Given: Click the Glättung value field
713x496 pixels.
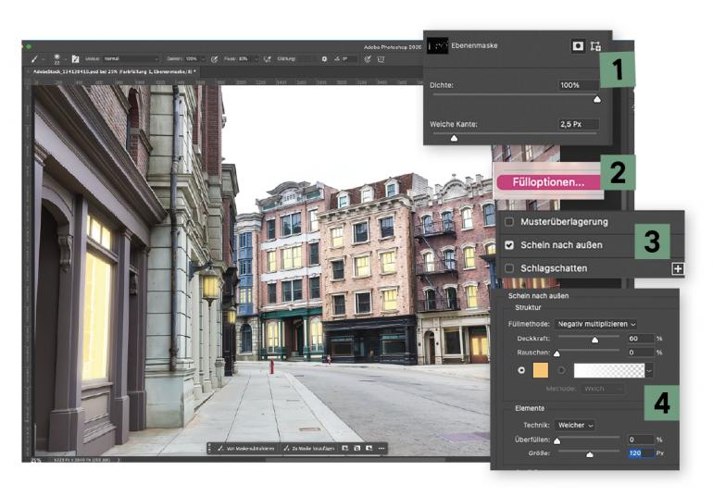Looking at the screenshot, I should (x=306, y=59).
